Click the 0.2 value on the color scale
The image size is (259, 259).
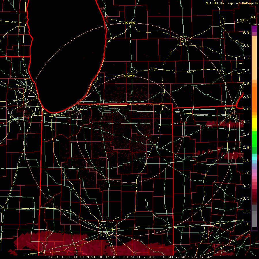click(246, 186)
